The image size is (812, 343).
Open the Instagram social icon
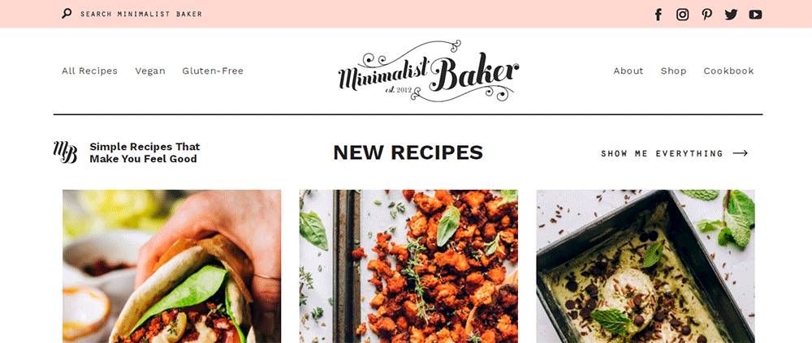[683, 15]
